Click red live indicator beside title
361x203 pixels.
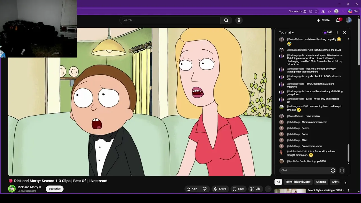(x=10, y=181)
